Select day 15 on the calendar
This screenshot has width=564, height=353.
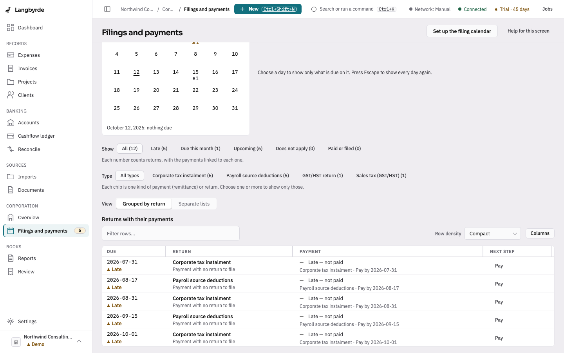195,74
